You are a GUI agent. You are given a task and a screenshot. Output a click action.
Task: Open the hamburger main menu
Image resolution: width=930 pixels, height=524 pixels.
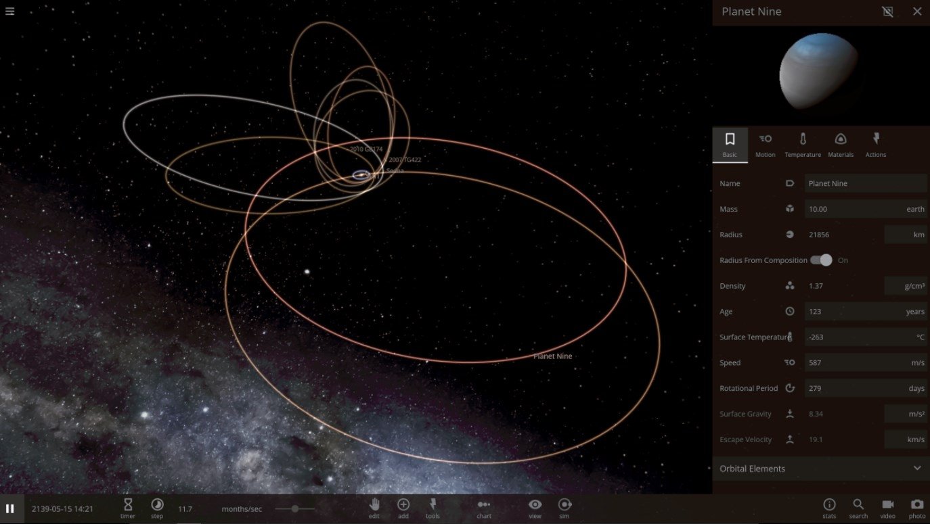tap(9, 11)
